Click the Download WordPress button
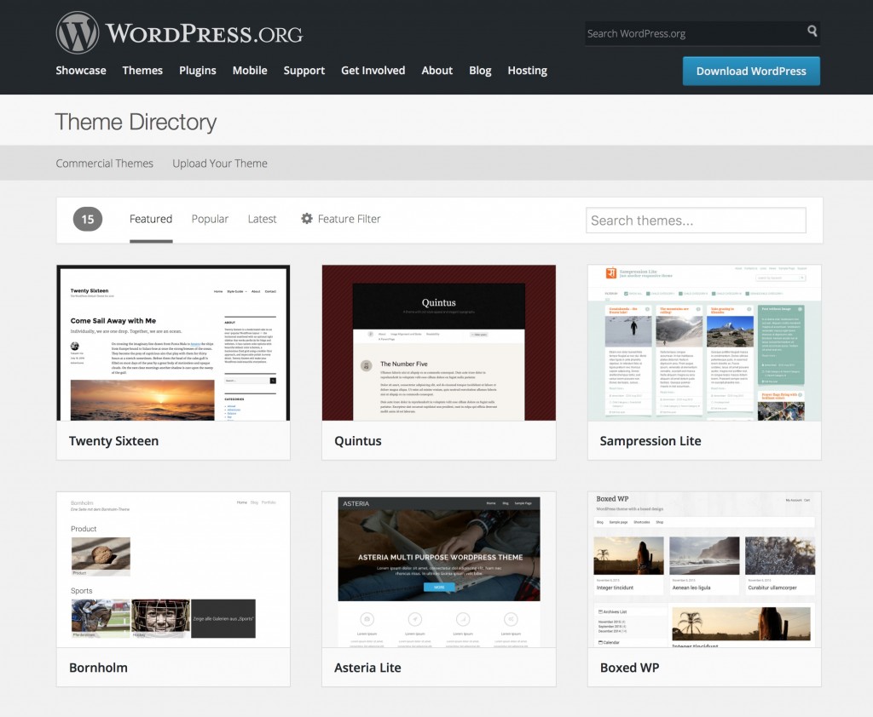The height and width of the screenshot is (717, 873). [751, 72]
